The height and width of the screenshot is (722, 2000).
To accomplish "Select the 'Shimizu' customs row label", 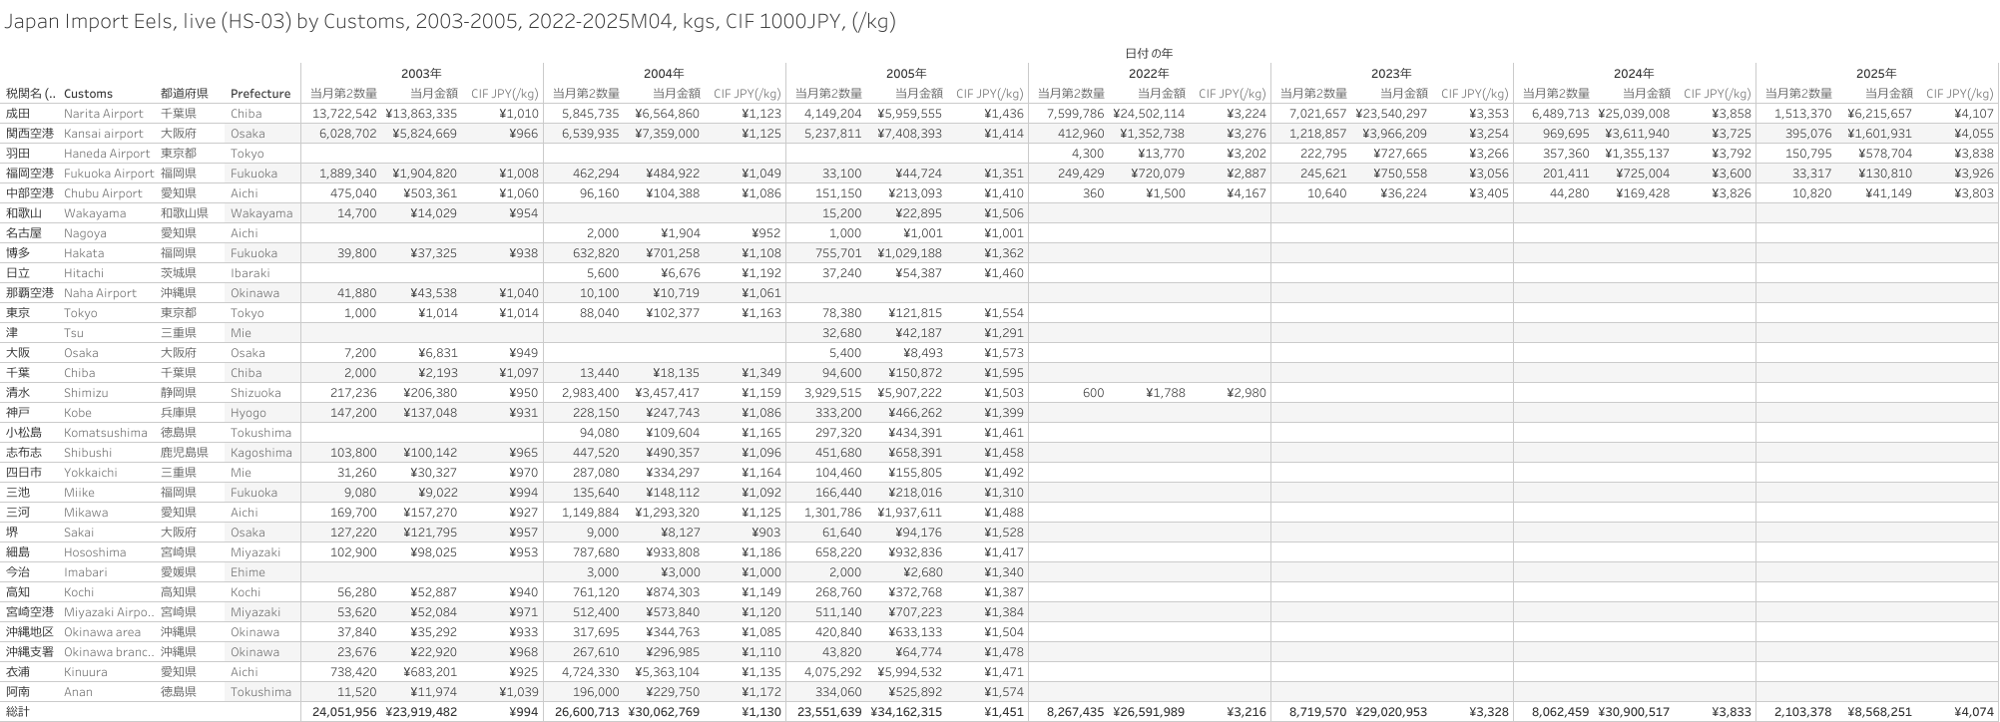I will [x=86, y=393].
